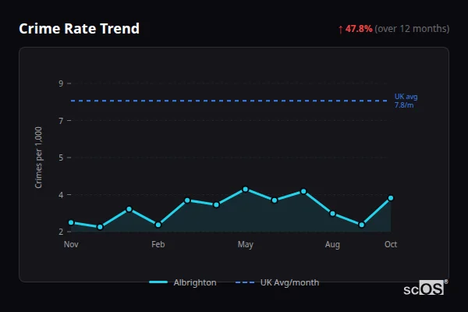Click the 'Crime Rate Trend' heading
Image resolution: width=468 pixels, height=312 pixels.
(79, 29)
